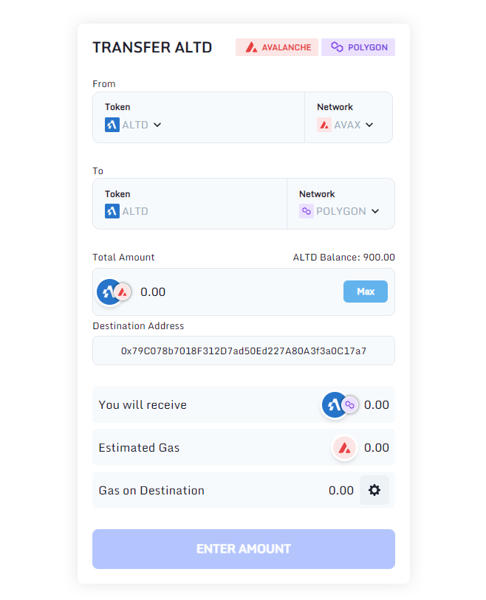Click the Avalanche icon beside Estimated Gas

[x=345, y=447]
